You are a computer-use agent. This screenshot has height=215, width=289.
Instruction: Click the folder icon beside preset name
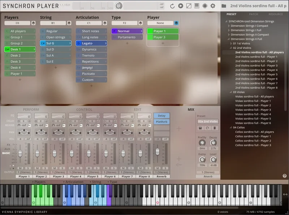(x=224, y=6)
